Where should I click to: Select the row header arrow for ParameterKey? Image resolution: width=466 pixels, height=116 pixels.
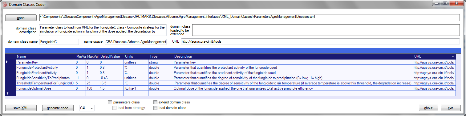click(7, 62)
